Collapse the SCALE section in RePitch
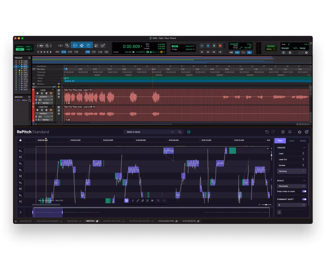 [x=304, y=180]
